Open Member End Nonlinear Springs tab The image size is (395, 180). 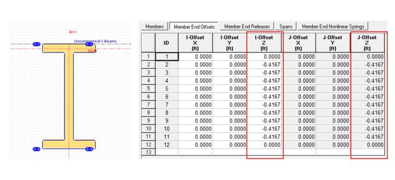click(x=333, y=27)
